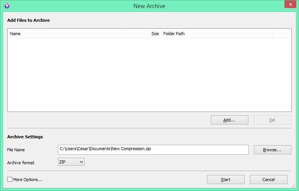Open Browse... to choose archive location
Screen dimensions: 299x191
coord(272,150)
